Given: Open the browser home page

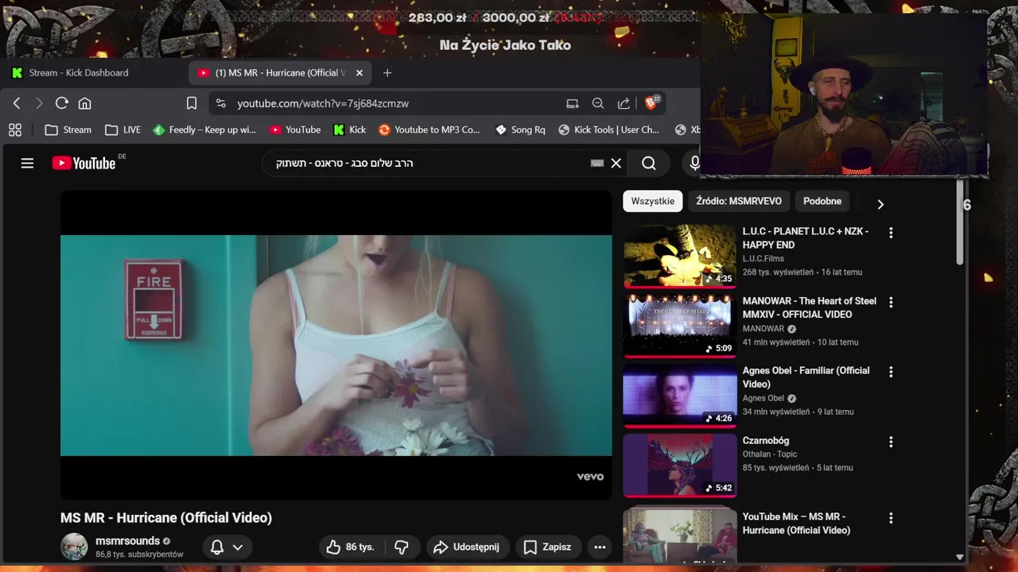Looking at the screenshot, I should 84,103.
